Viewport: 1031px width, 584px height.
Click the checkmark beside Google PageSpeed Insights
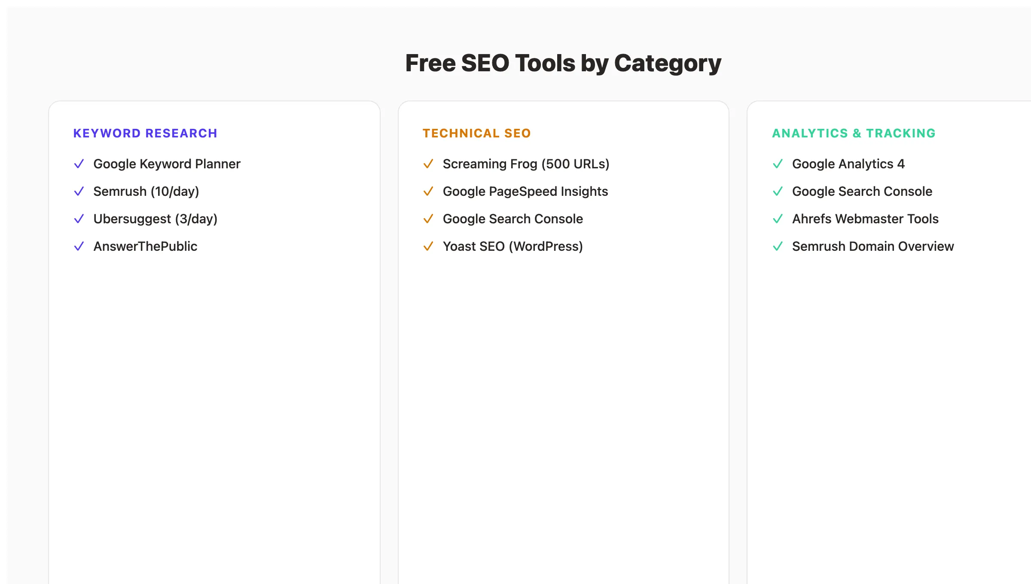(428, 191)
